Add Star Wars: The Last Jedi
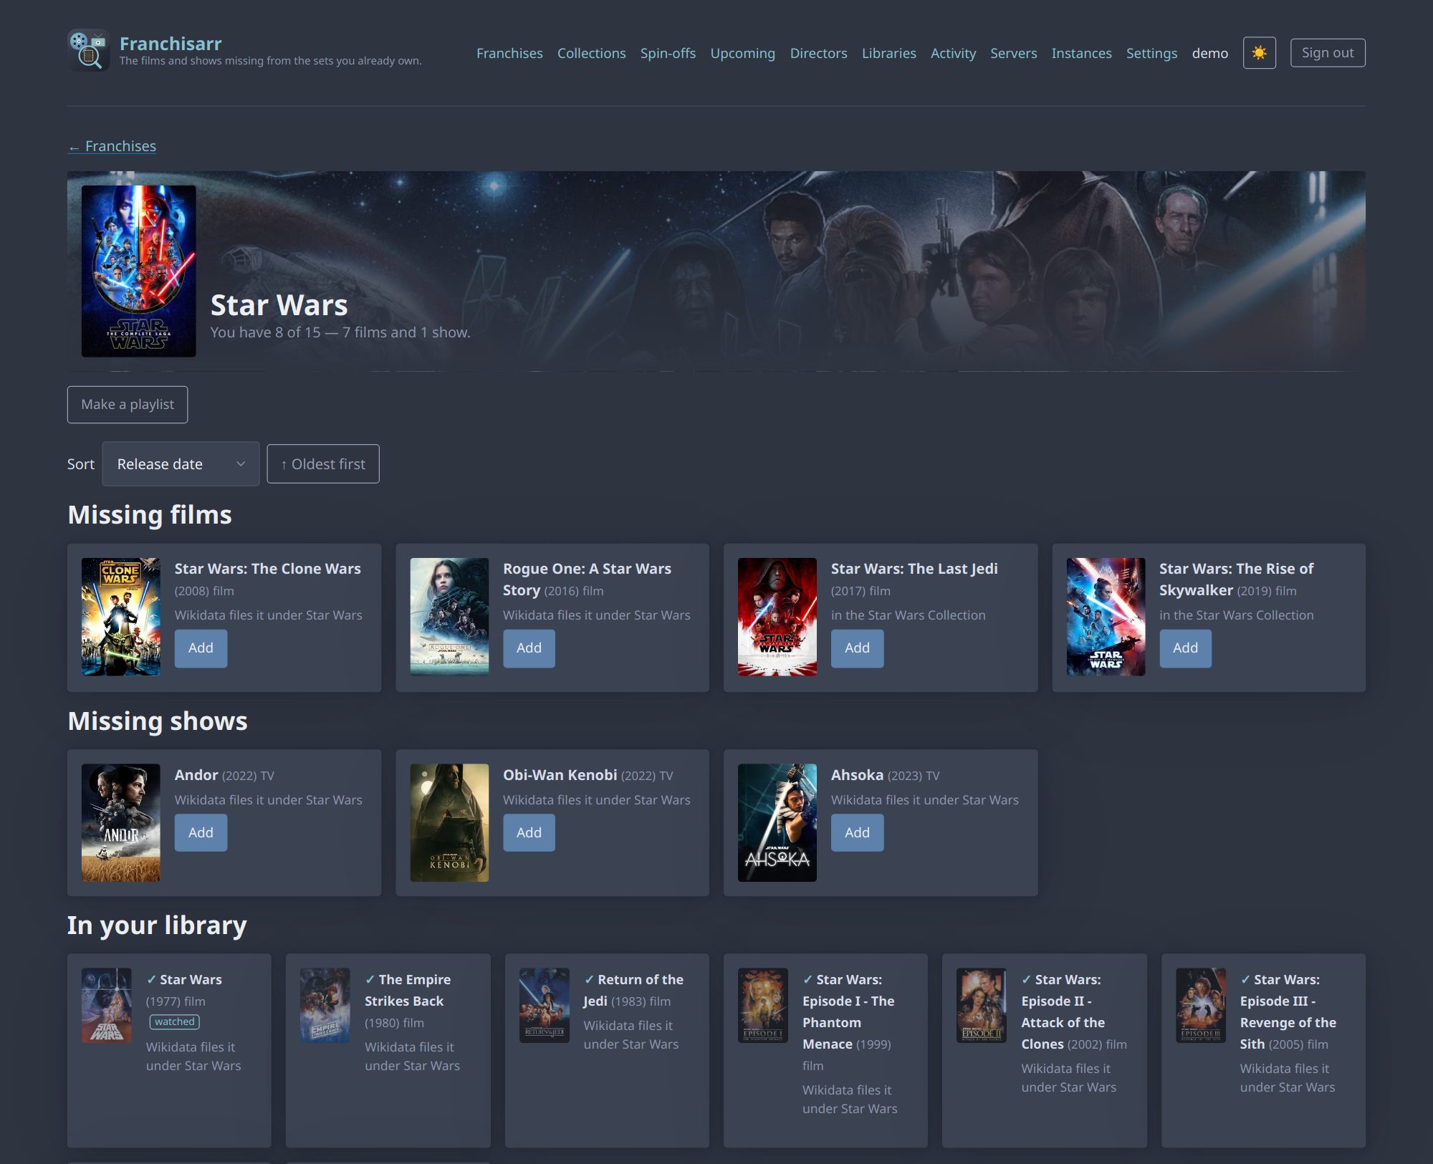The image size is (1433, 1164). tap(857, 648)
